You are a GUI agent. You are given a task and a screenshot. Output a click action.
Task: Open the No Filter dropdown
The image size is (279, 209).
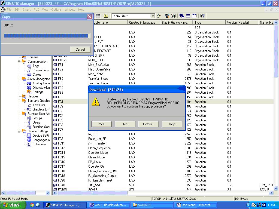[x=153, y=16]
